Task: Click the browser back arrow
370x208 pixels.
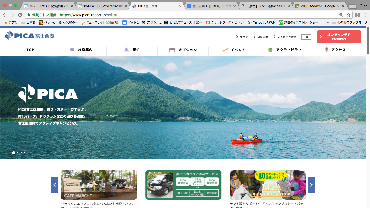Action: pos(5,15)
